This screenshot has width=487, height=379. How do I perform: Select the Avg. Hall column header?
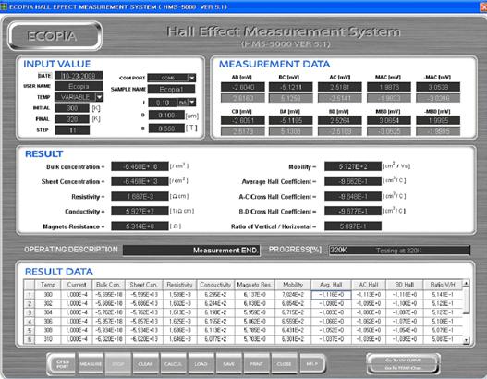coord(331,285)
